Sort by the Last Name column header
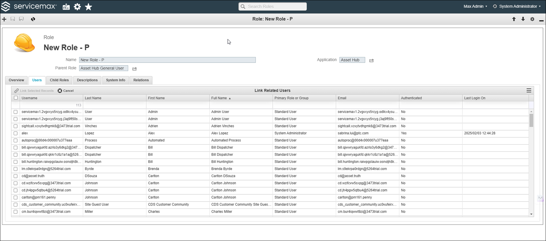Screen dimensions: 546x241 click(x=115, y=98)
